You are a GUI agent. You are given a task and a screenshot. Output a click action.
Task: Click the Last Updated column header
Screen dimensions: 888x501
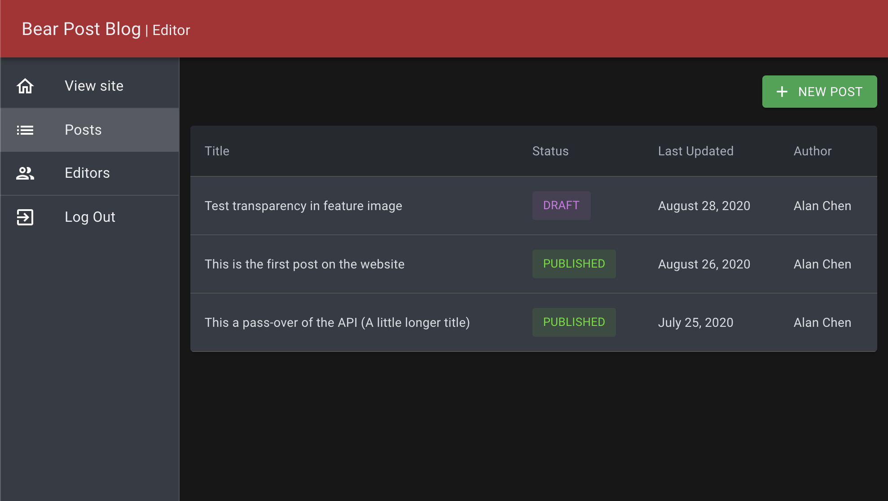695,151
